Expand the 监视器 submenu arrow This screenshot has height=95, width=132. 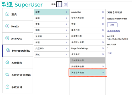[67, 36]
